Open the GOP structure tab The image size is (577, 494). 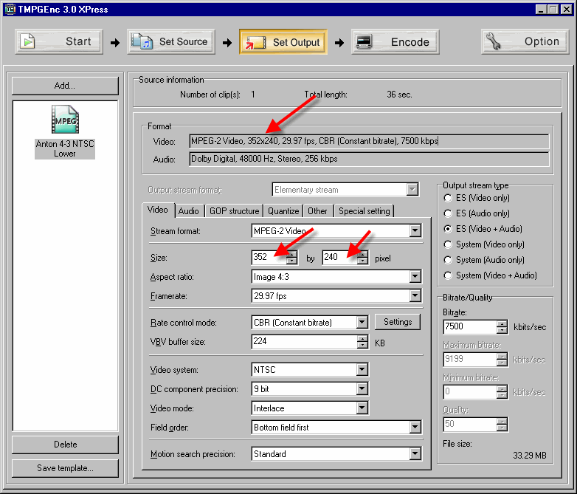[x=235, y=211]
